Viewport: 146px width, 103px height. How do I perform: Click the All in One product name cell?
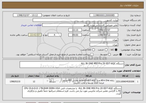point(89,81)
